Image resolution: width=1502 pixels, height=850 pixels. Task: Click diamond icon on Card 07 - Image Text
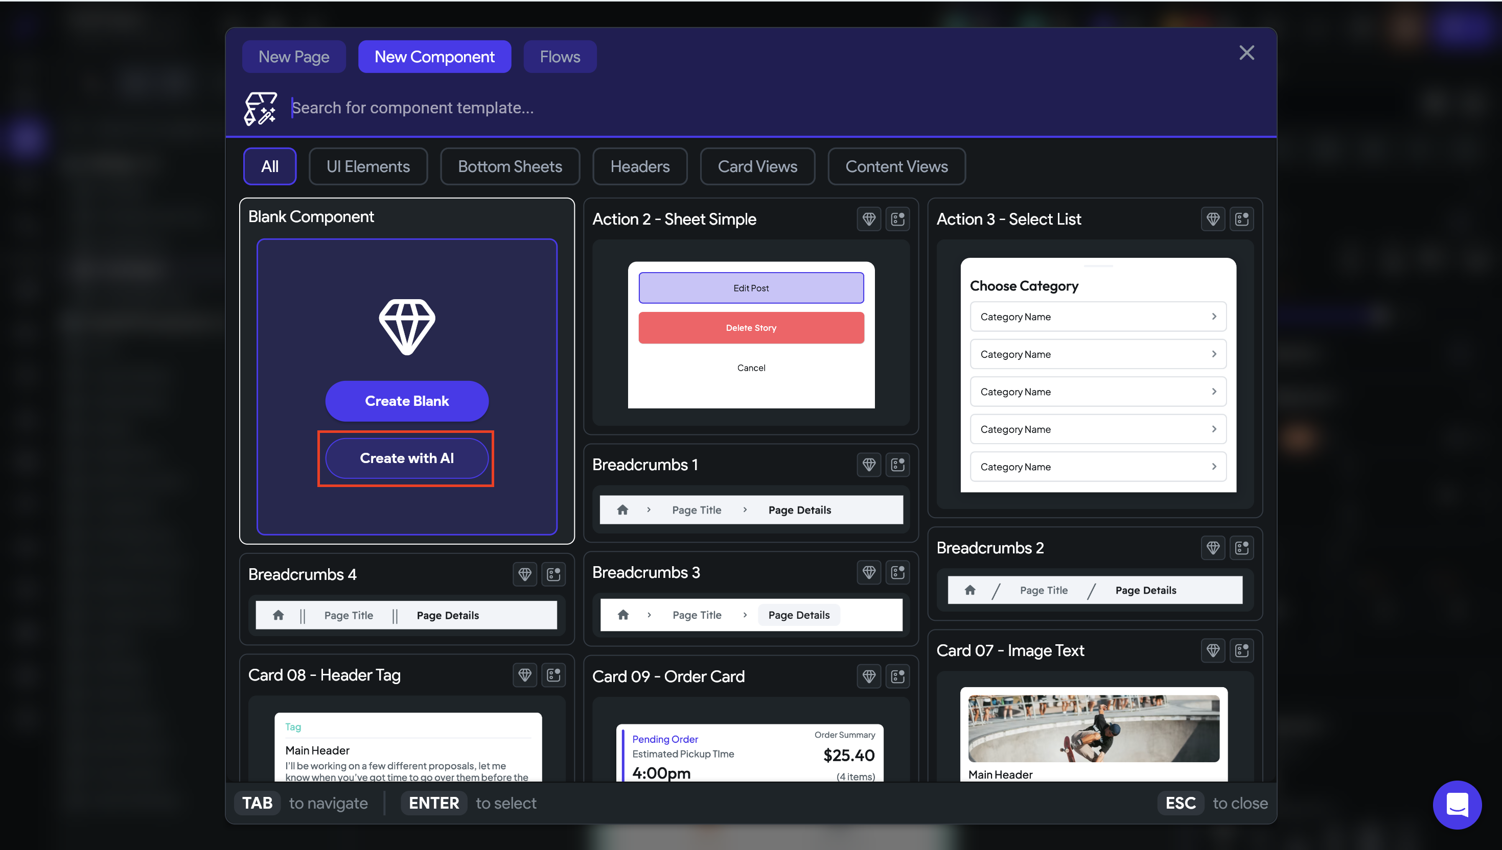tap(1213, 650)
